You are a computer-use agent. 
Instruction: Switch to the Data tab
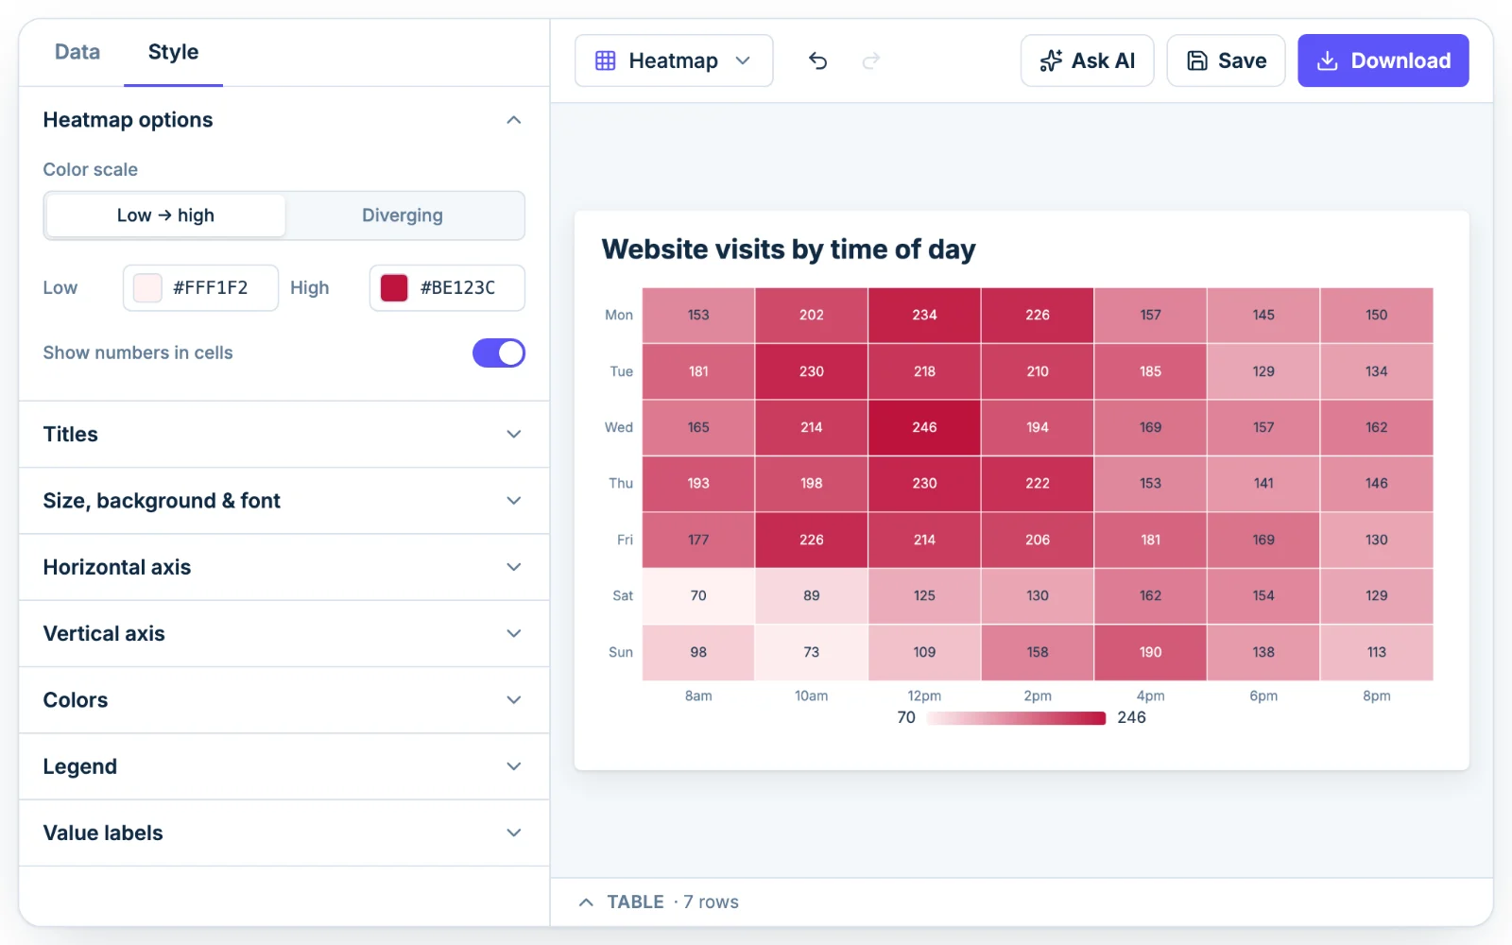tap(77, 52)
